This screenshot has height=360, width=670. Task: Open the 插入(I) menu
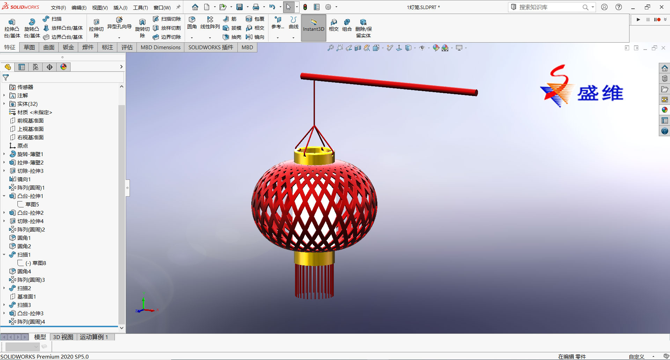coord(120,7)
